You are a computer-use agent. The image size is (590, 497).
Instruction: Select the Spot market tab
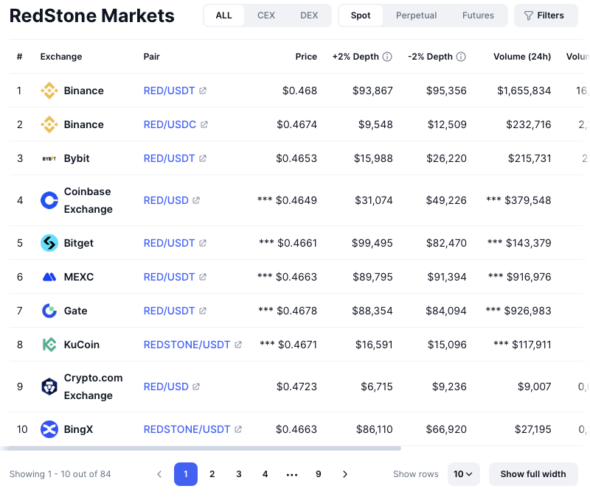[361, 15]
